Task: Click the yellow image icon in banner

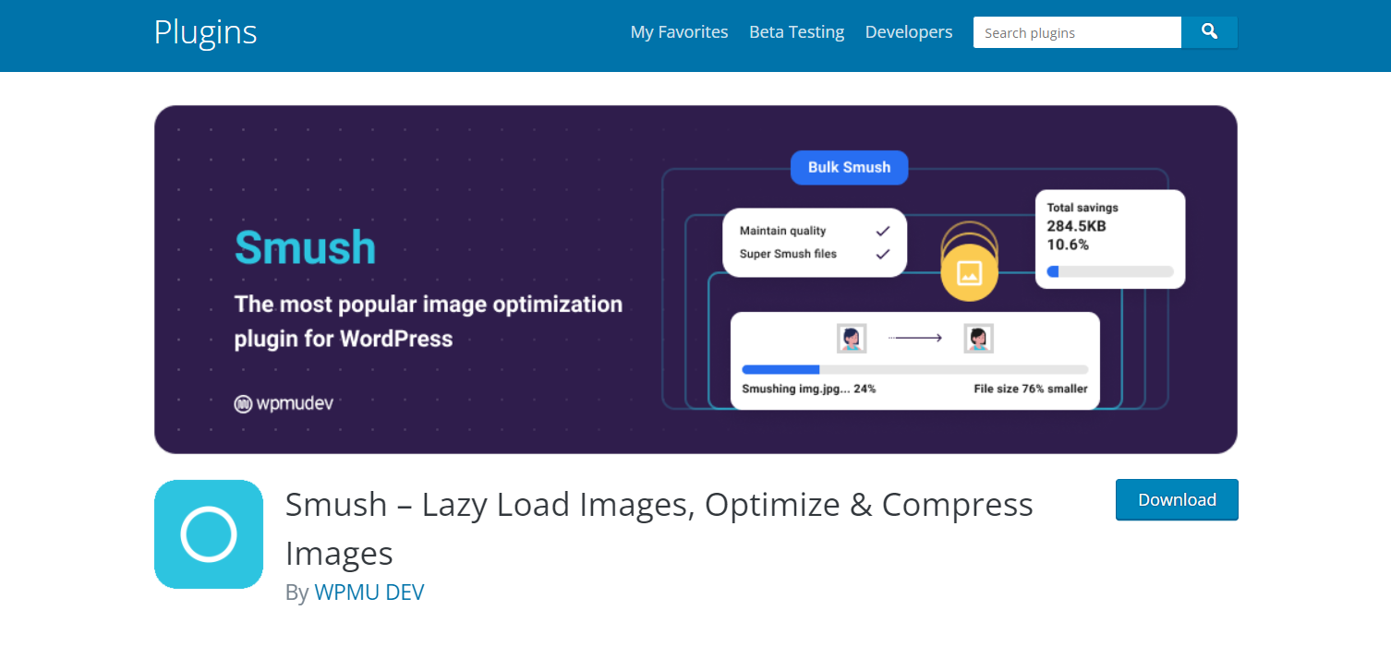Action: point(969,272)
